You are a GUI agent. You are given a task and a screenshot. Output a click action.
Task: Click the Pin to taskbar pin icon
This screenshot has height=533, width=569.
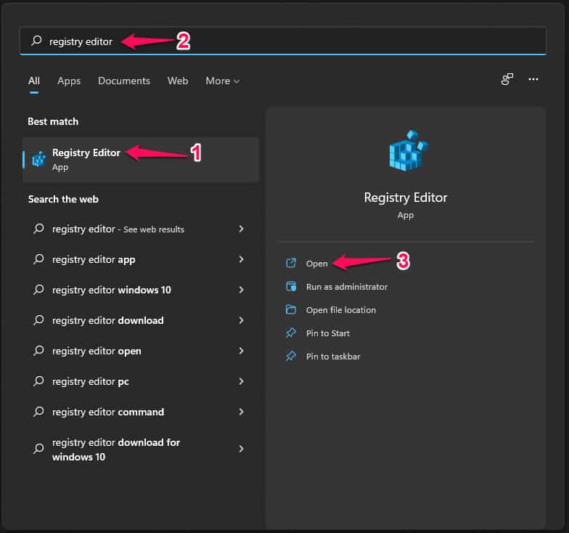tap(290, 356)
